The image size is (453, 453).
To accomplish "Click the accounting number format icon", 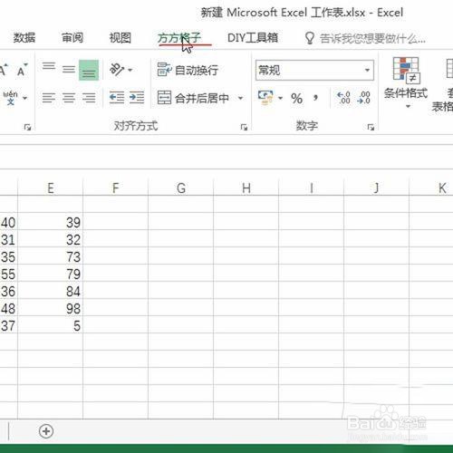I will pyautogui.click(x=265, y=98).
